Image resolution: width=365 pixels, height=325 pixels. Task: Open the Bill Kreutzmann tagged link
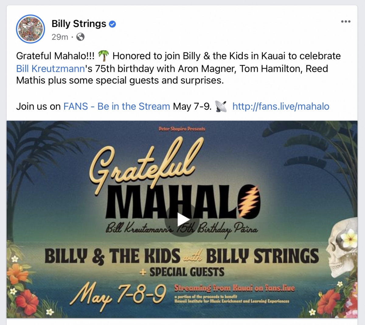tap(50, 69)
